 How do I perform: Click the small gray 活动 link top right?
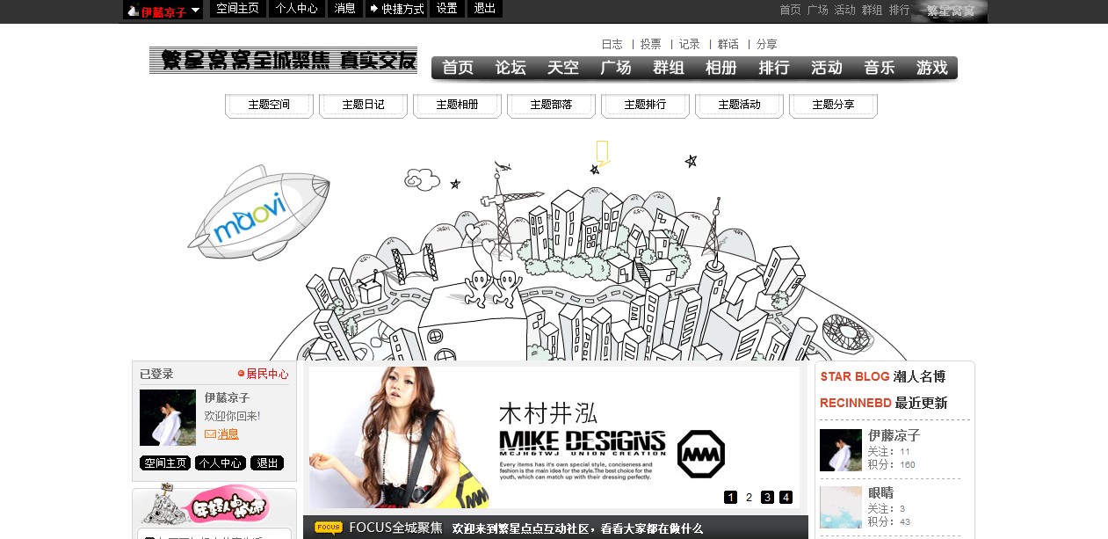(844, 10)
